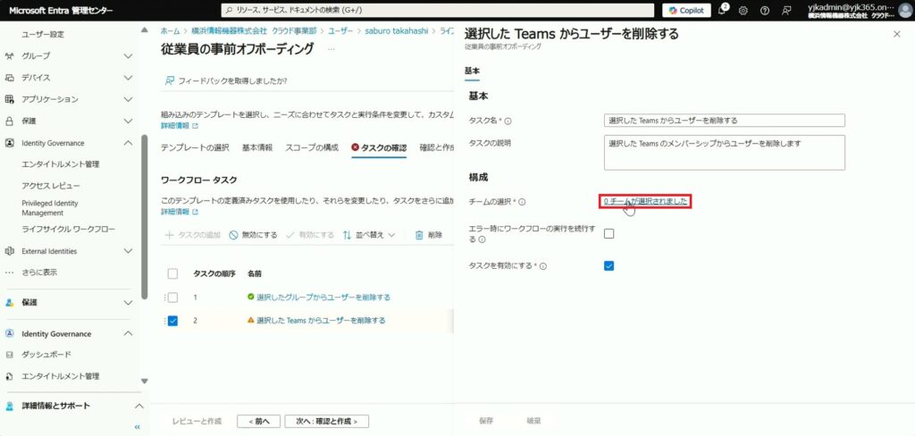Open Copilot from the top bar

[687, 11]
